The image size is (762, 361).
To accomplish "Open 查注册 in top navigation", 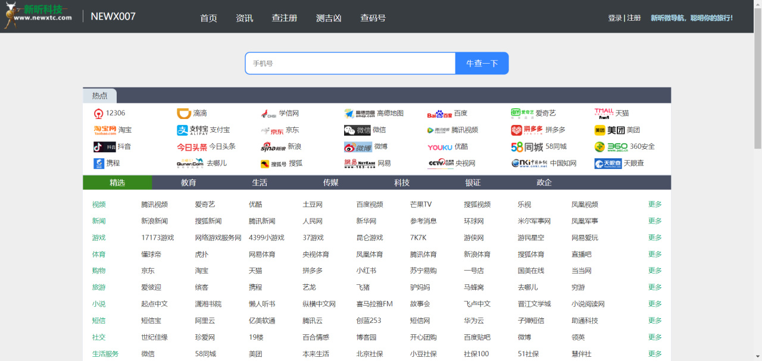I will click(x=285, y=18).
